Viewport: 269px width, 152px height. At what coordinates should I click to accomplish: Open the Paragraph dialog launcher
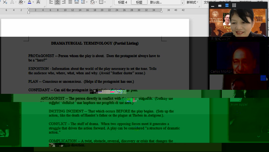110,6
